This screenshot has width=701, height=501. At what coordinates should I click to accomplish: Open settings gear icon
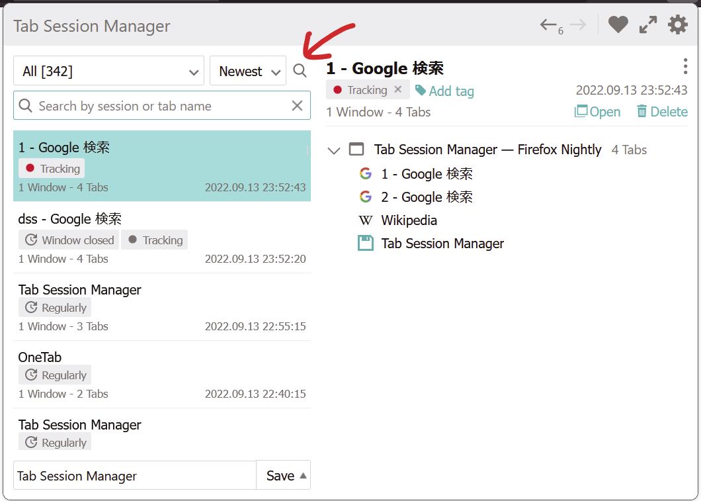click(x=678, y=24)
